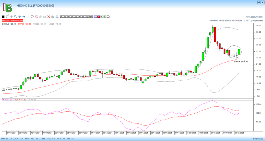Take a chart snapshot with camera icon

coord(53,17)
